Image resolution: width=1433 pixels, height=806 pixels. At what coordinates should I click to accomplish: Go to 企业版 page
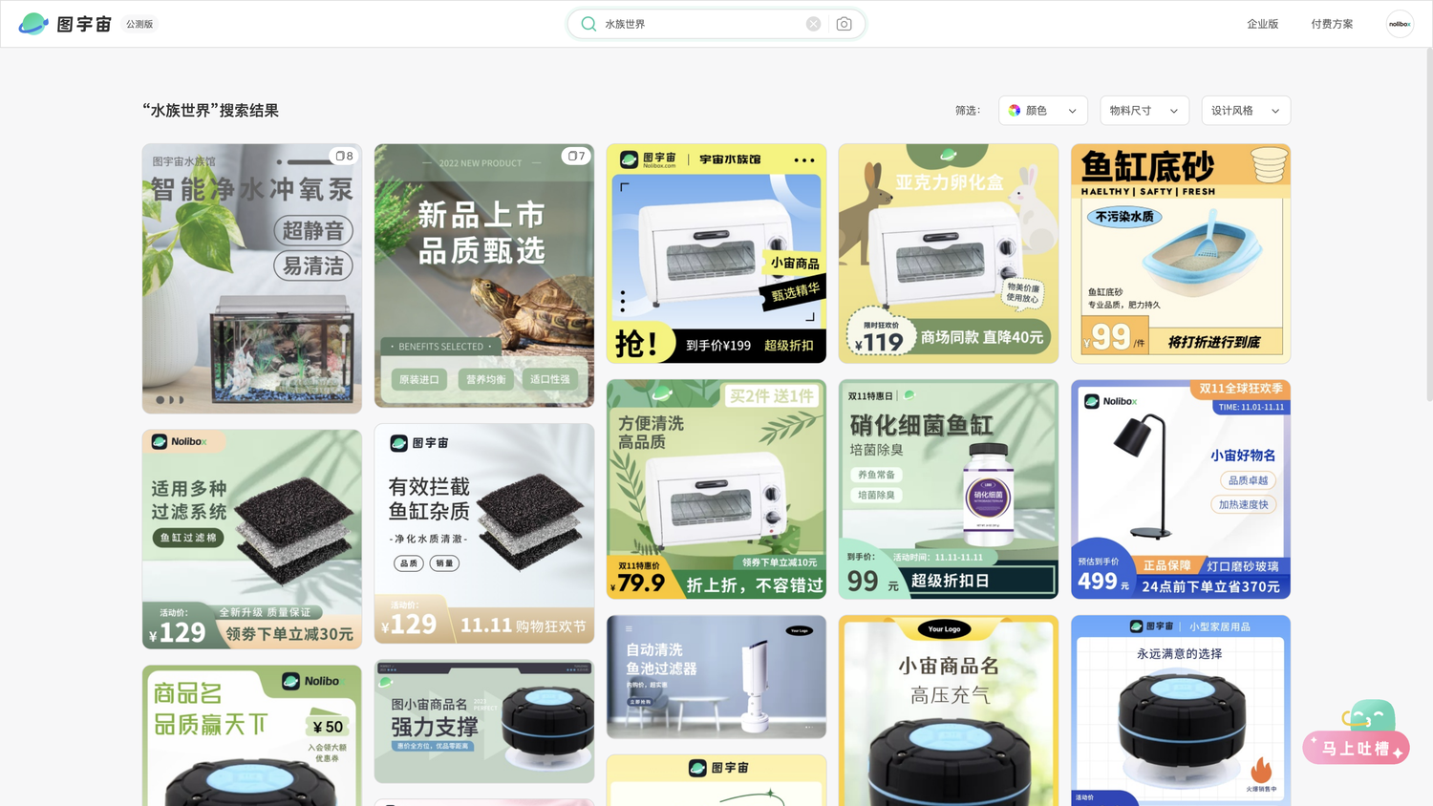[1262, 24]
